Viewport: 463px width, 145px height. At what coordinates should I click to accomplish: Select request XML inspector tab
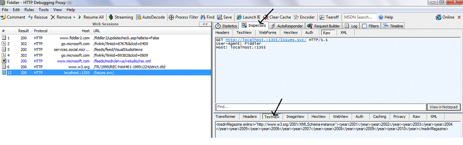[x=344, y=32]
